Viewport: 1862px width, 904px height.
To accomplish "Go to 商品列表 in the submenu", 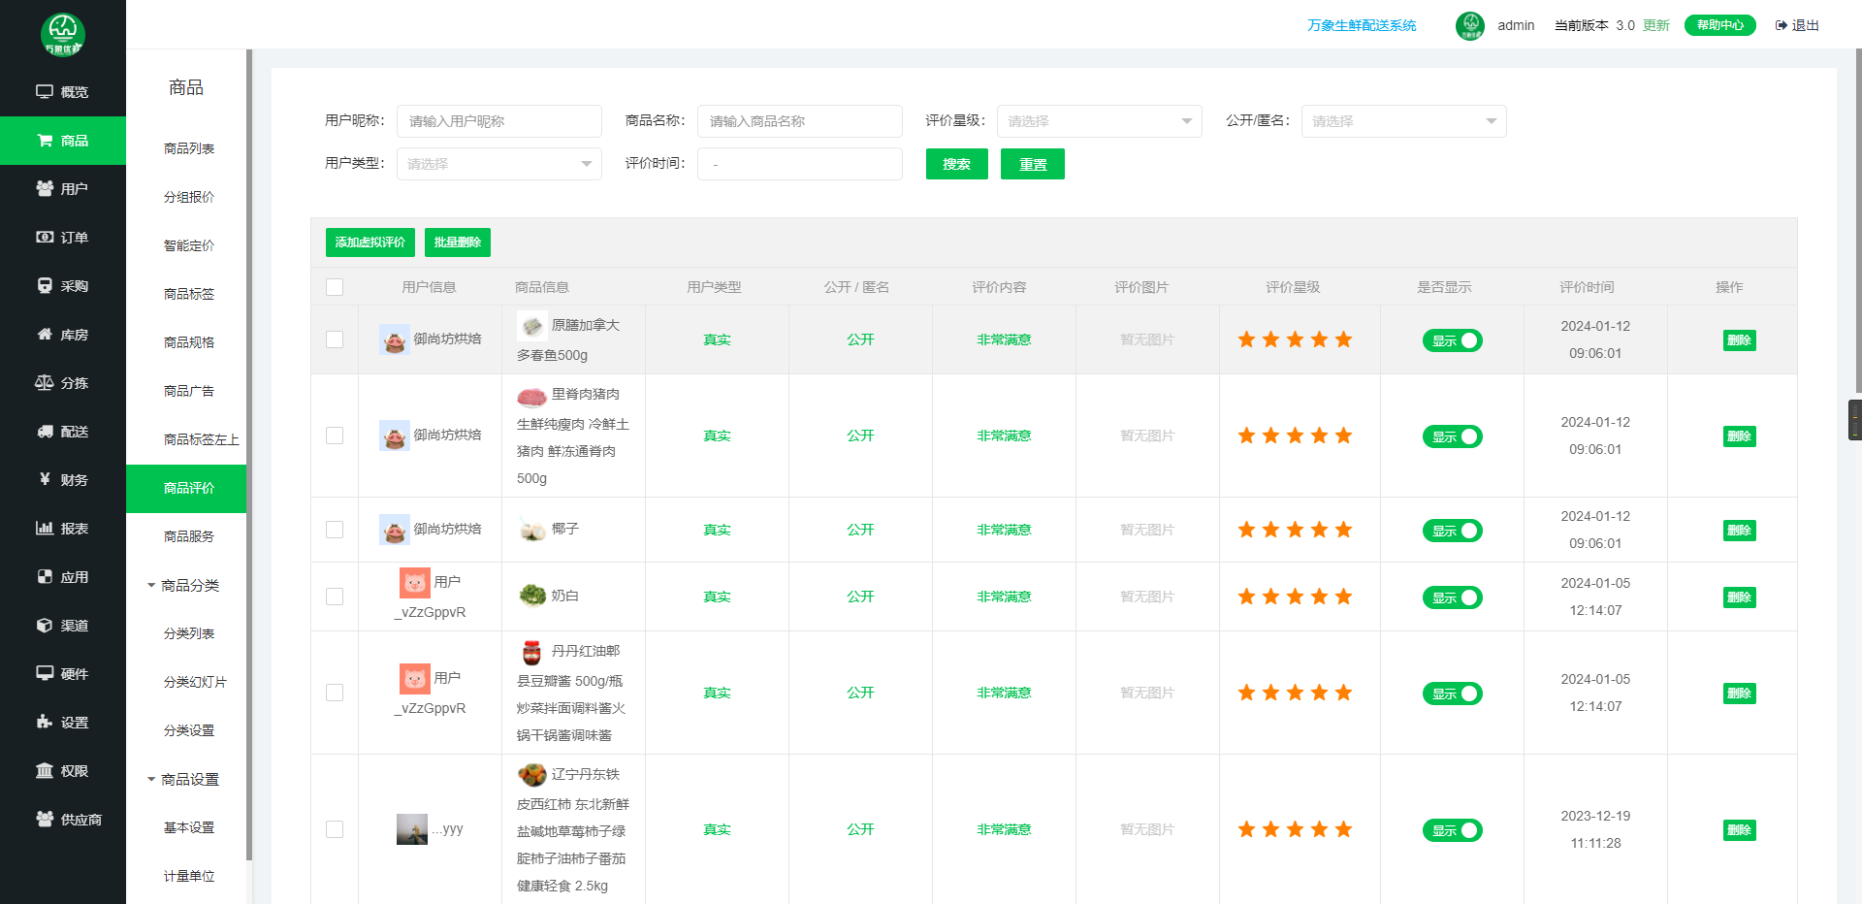I will pyautogui.click(x=189, y=148).
